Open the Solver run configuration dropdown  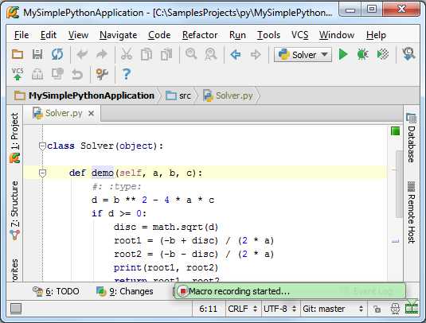[x=303, y=55]
